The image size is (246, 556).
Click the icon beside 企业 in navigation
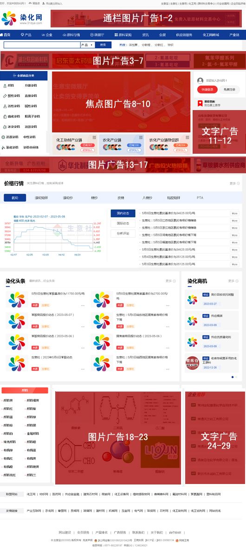click(43, 35)
